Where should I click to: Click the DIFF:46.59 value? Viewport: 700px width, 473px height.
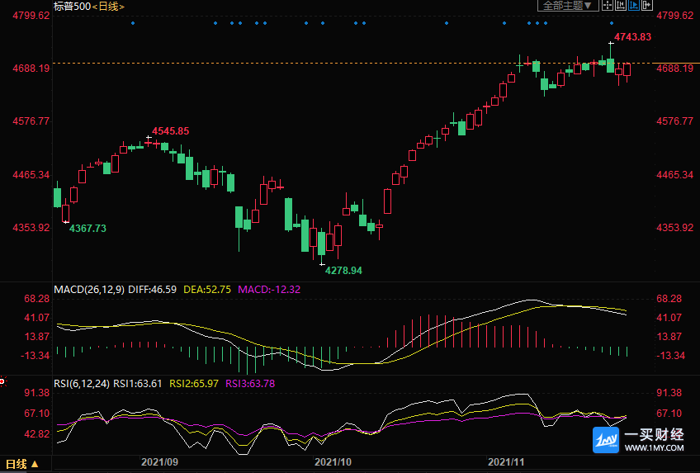152,289
